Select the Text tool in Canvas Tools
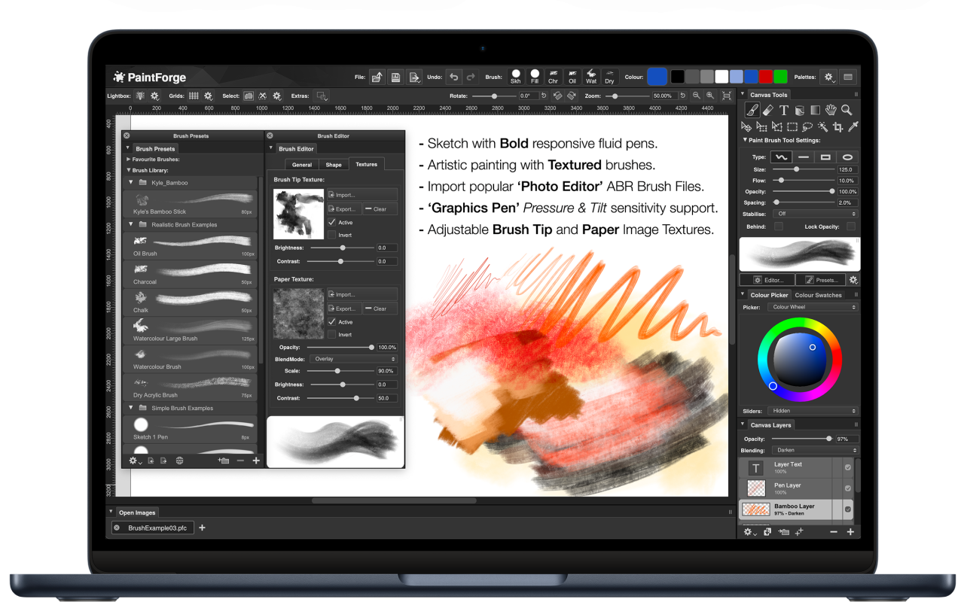This screenshot has height=602, width=964. [783, 111]
